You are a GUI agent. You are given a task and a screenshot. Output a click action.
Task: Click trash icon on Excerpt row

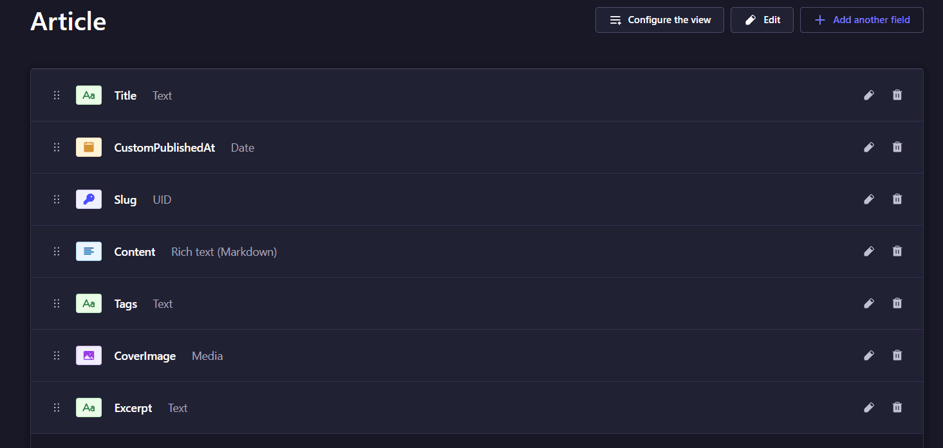coord(897,408)
